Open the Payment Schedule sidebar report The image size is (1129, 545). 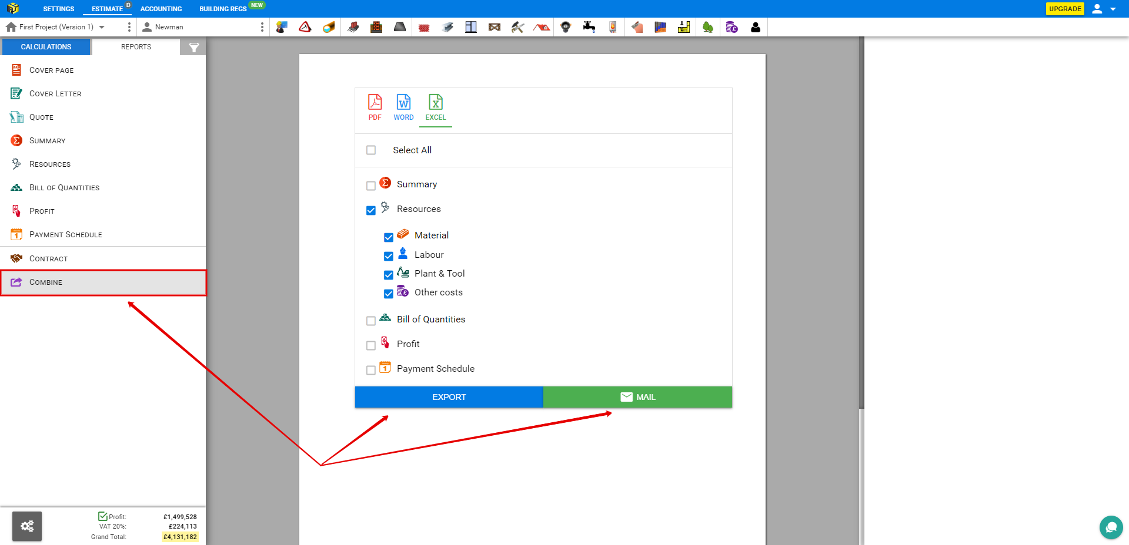103,234
